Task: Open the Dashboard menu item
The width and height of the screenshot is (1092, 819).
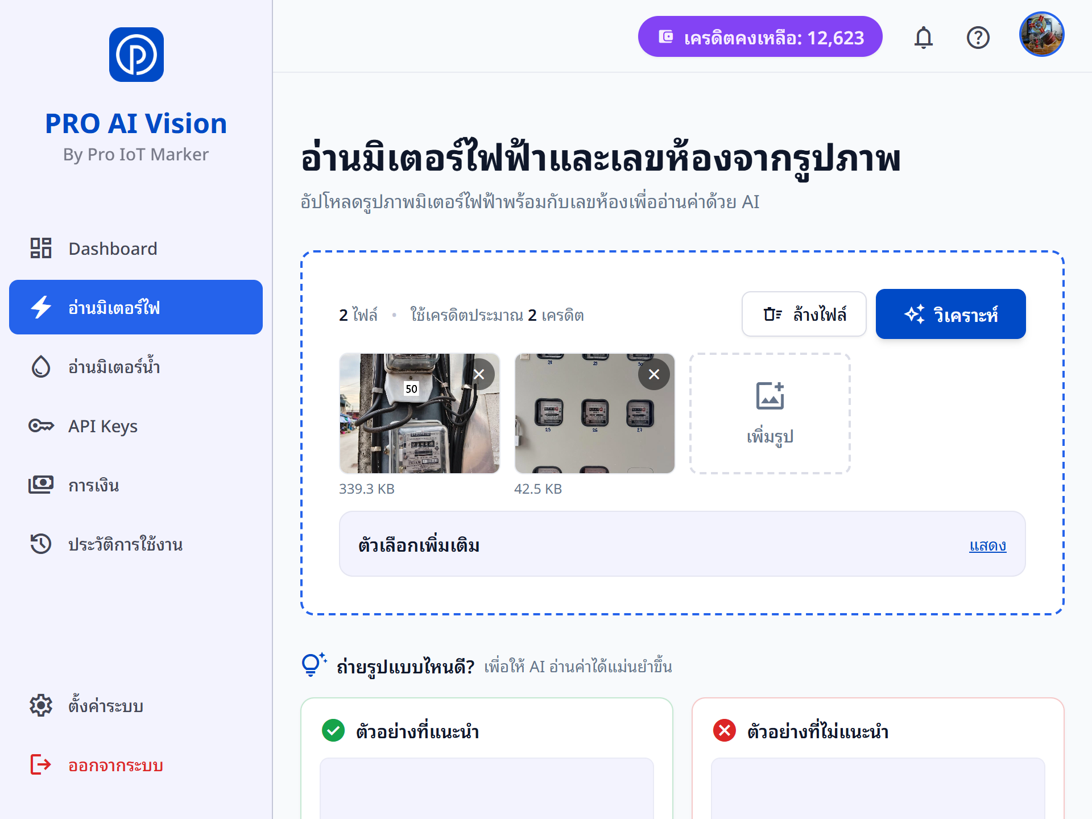Action: click(136, 249)
